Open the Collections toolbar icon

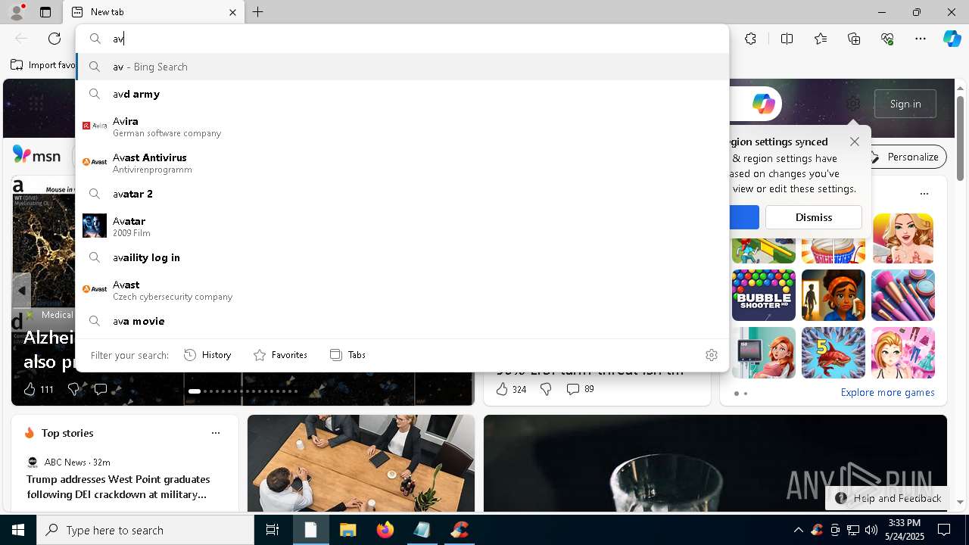(854, 39)
